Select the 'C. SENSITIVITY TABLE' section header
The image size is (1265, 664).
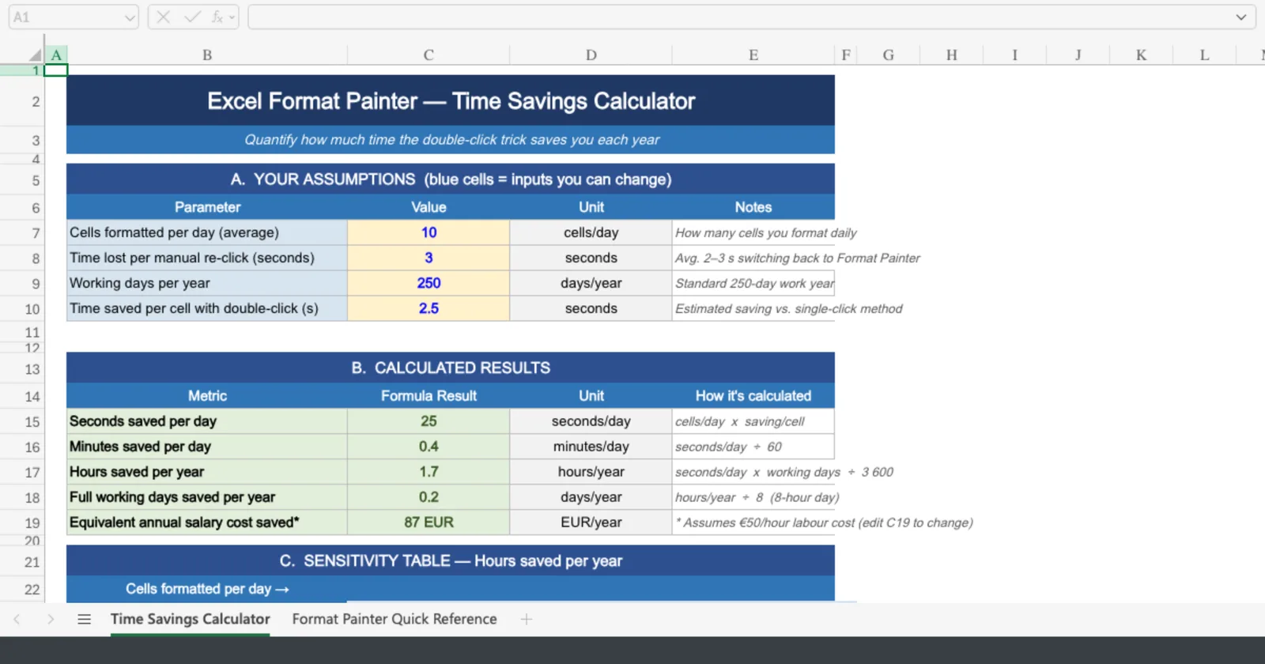coord(451,561)
